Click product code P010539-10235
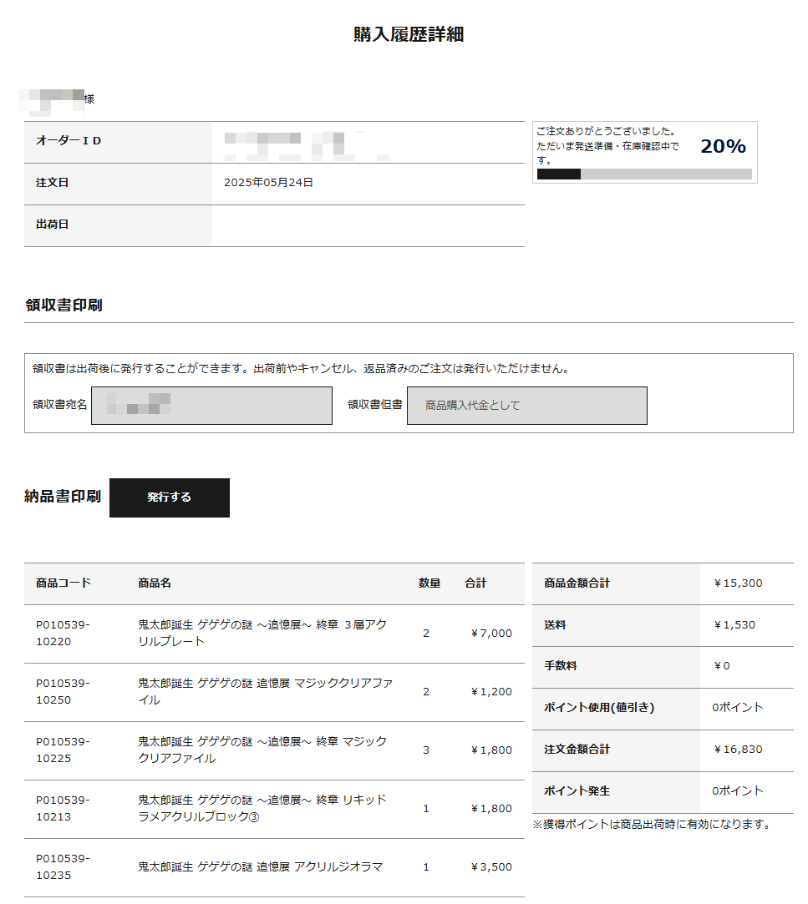 63,866
